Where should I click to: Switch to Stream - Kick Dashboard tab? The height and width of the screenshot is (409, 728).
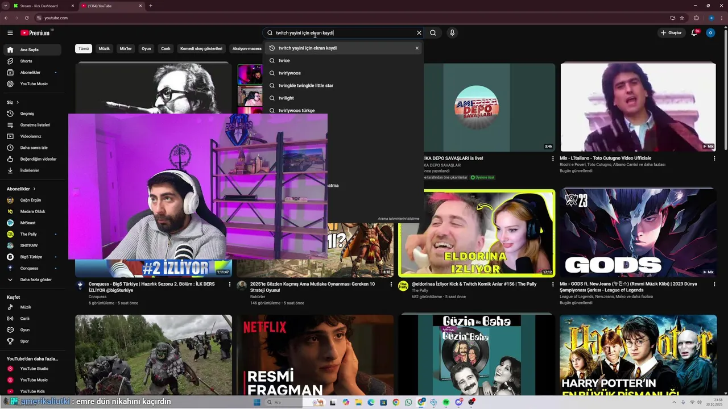(x=44, y=6)
